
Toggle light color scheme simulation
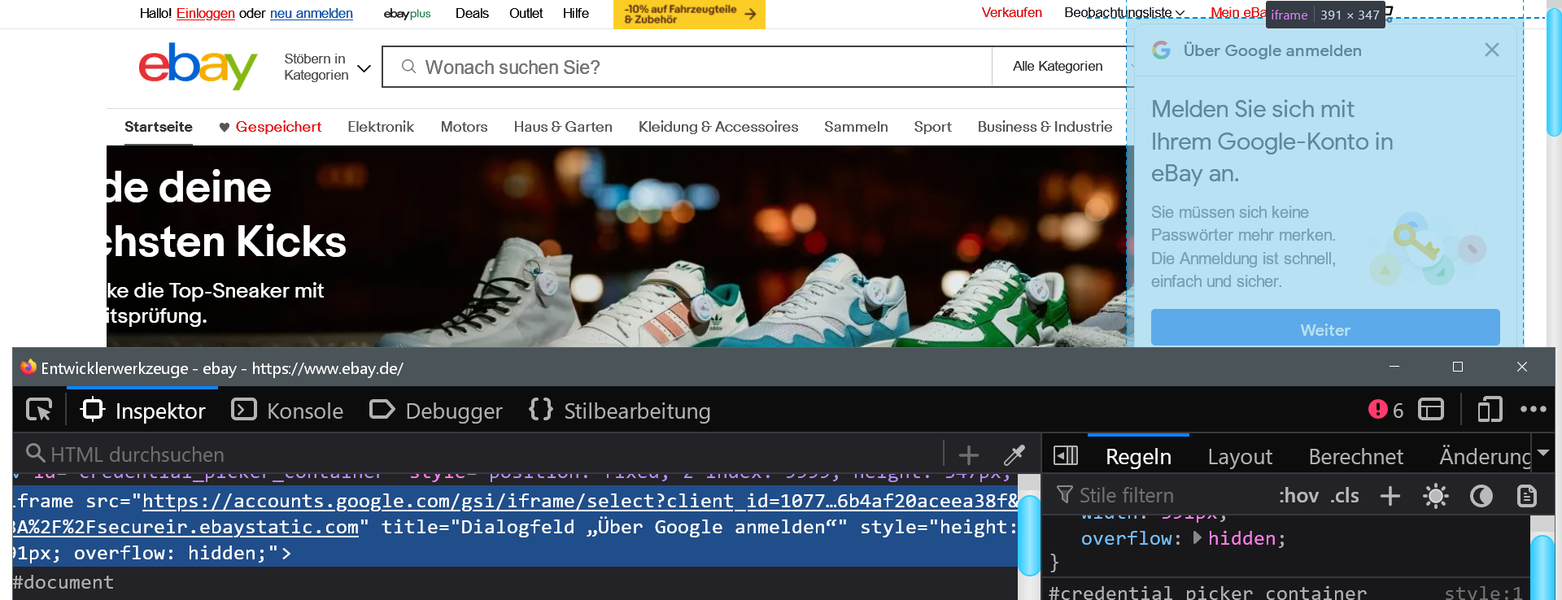(1436, 496)
